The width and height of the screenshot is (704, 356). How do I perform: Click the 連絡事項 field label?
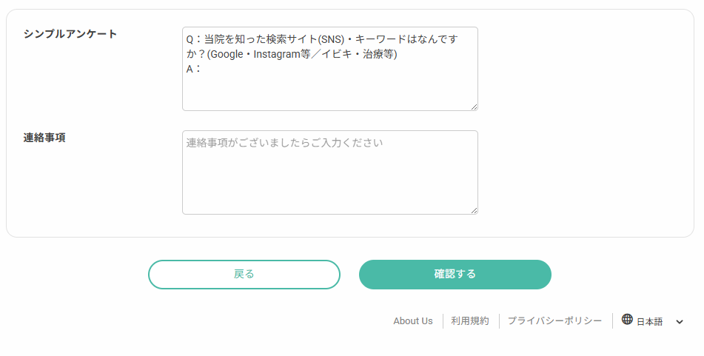tap(44, 138)
